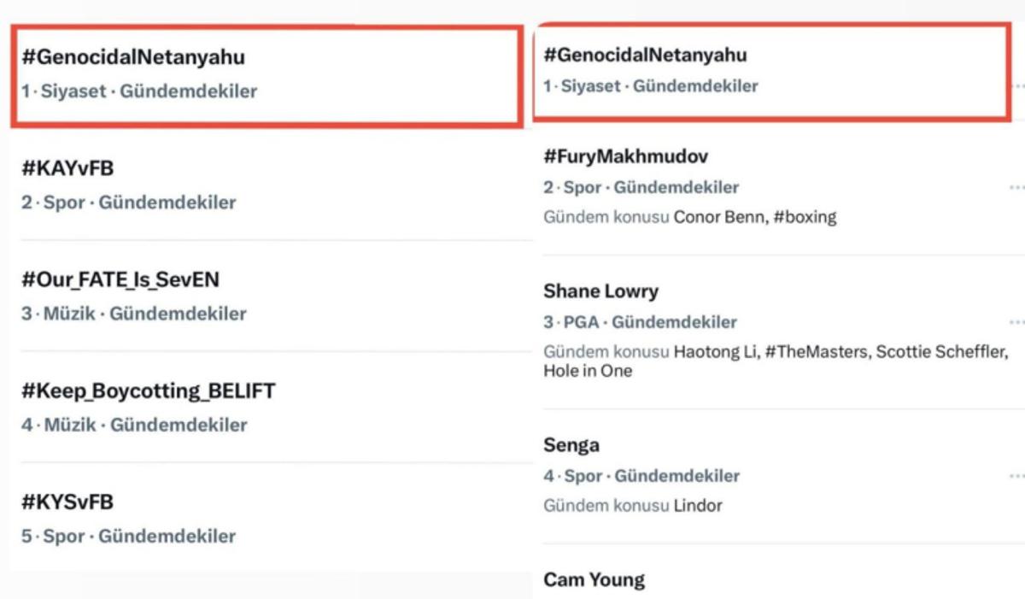Viewport: 1025px width, 599px height.
Task: Open the #FuryMakhmudov trending hashtag
Action: [625, 156]
